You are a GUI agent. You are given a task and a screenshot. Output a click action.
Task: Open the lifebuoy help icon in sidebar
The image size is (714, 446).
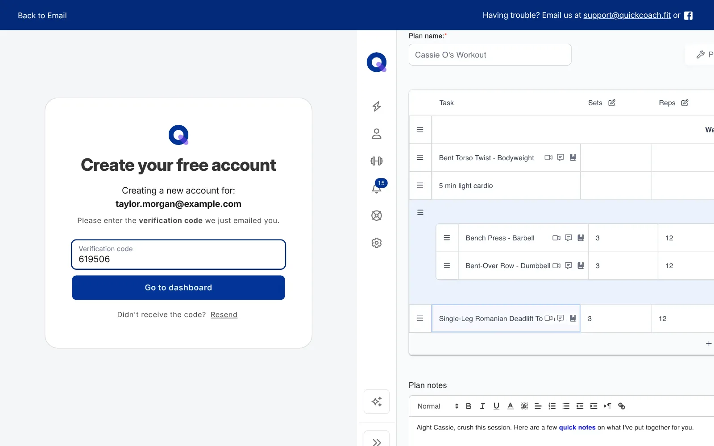tap(377, 216)
